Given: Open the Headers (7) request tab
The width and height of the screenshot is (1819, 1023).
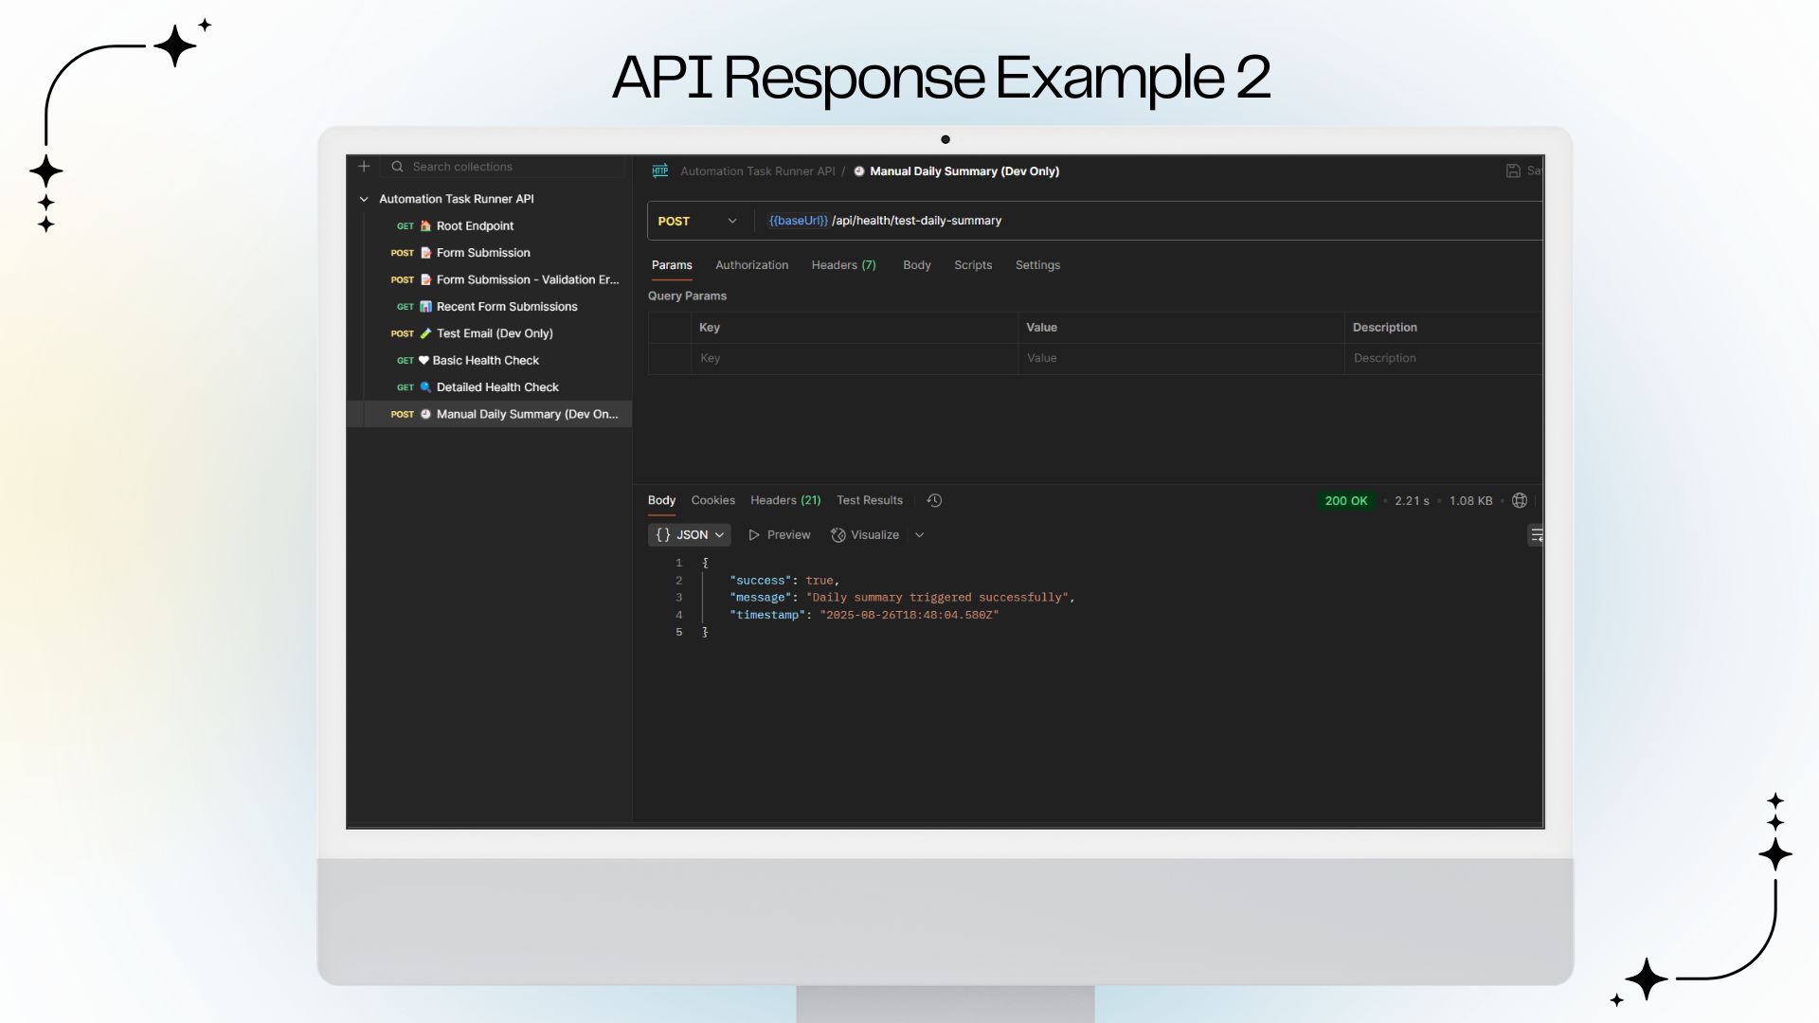Looking at the screenshot, I should (x=843, y=265).
